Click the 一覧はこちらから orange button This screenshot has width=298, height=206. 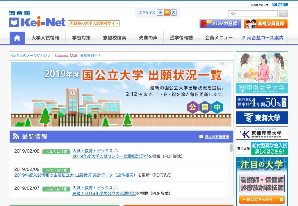[261, 200]
